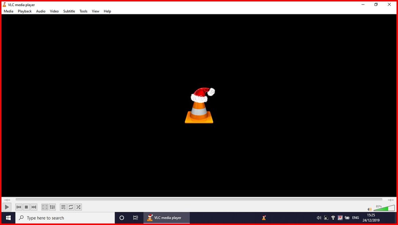Open the Windows Start menu
The width and height of the screenshot is (398, 225).
pyautogui.click(x=8, y=218)
